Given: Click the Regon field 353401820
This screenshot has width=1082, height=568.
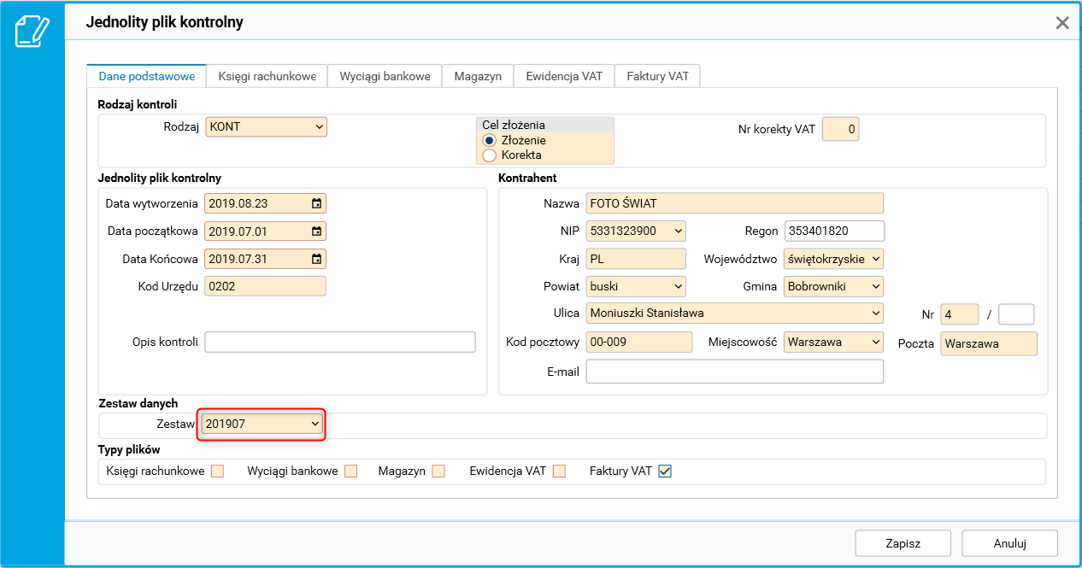Looking at the screenshot, I should 834,231.
